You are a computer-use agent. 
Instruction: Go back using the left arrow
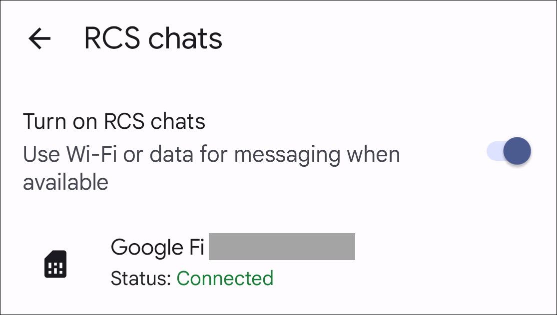click(x=39, y=38)
